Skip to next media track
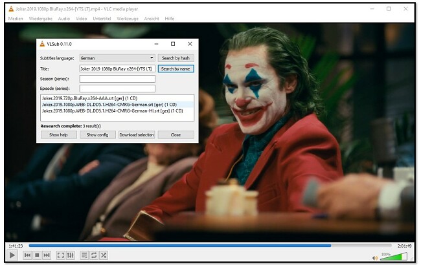This screenshot has width=421, height=265. [47, 255]
